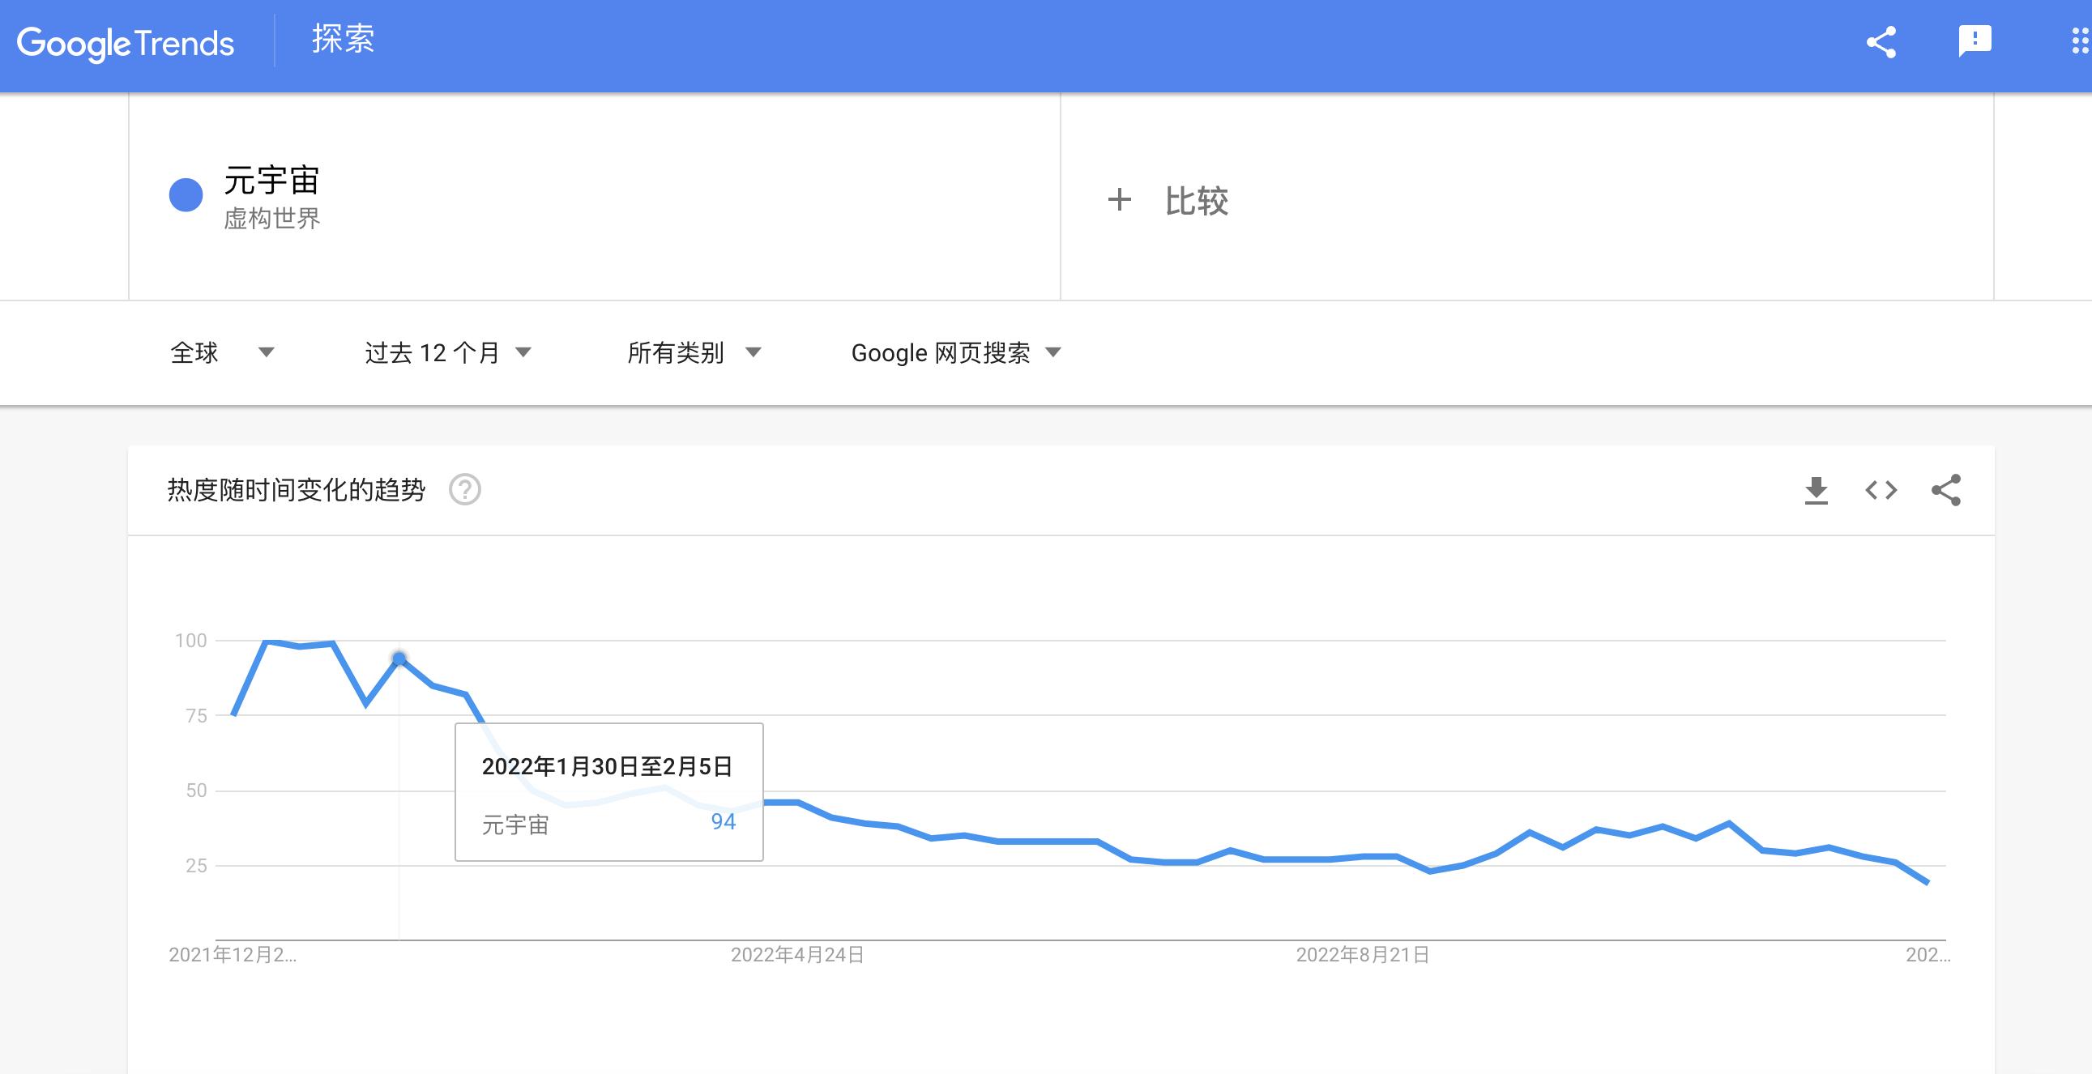Screen dimensions: 2092x1074
Task: Open the send feedback icon
Action: [x=1975, y=40]
